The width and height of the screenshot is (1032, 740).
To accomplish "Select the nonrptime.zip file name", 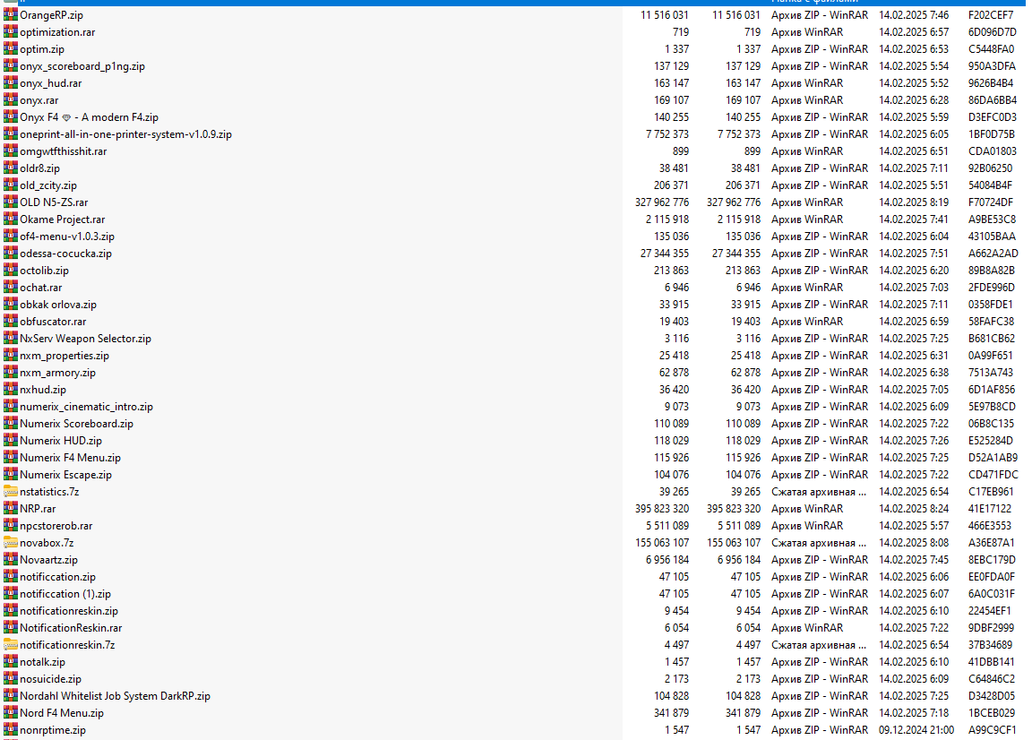I will tap(53, 730).
